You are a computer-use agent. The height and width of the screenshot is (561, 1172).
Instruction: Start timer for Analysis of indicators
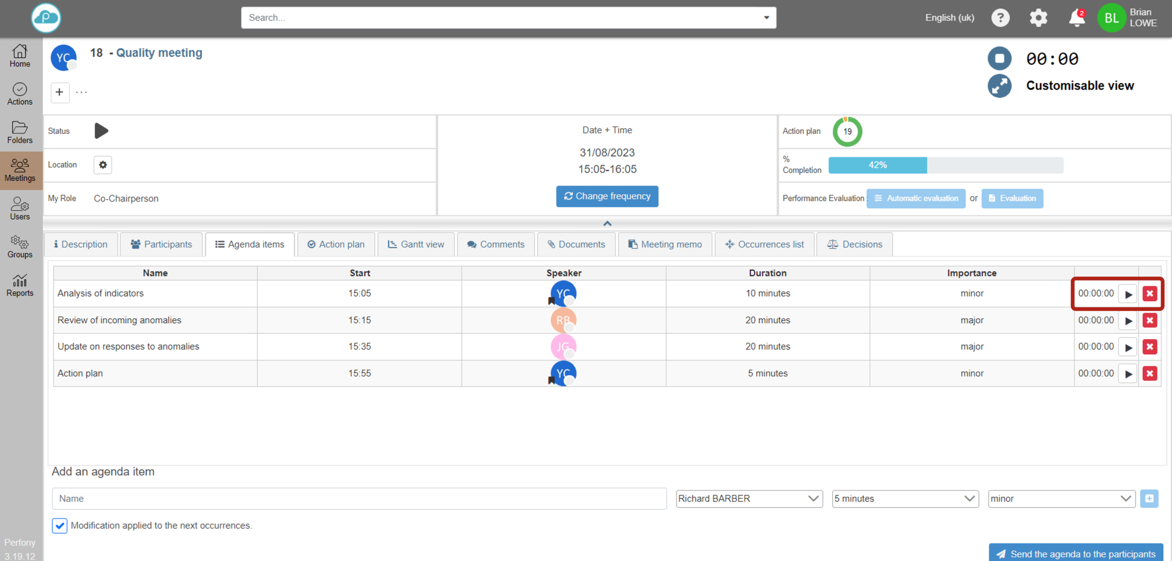tap(1128, 294)
